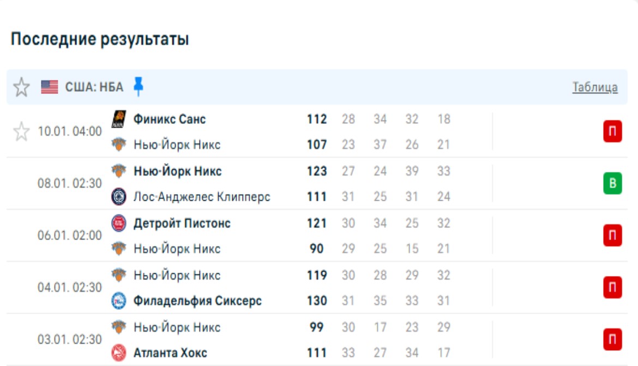Viewport: 638px width, 366px height.
Task: Open the Таблица standings link
Action: pyautogui.click(x=595, y=87)
